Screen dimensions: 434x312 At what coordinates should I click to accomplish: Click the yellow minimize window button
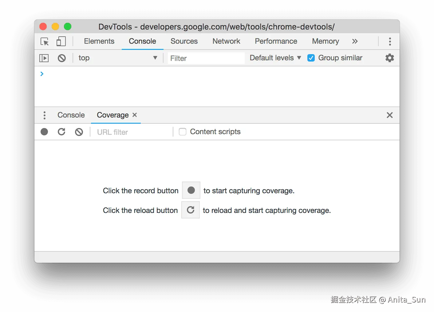(55, 27)
